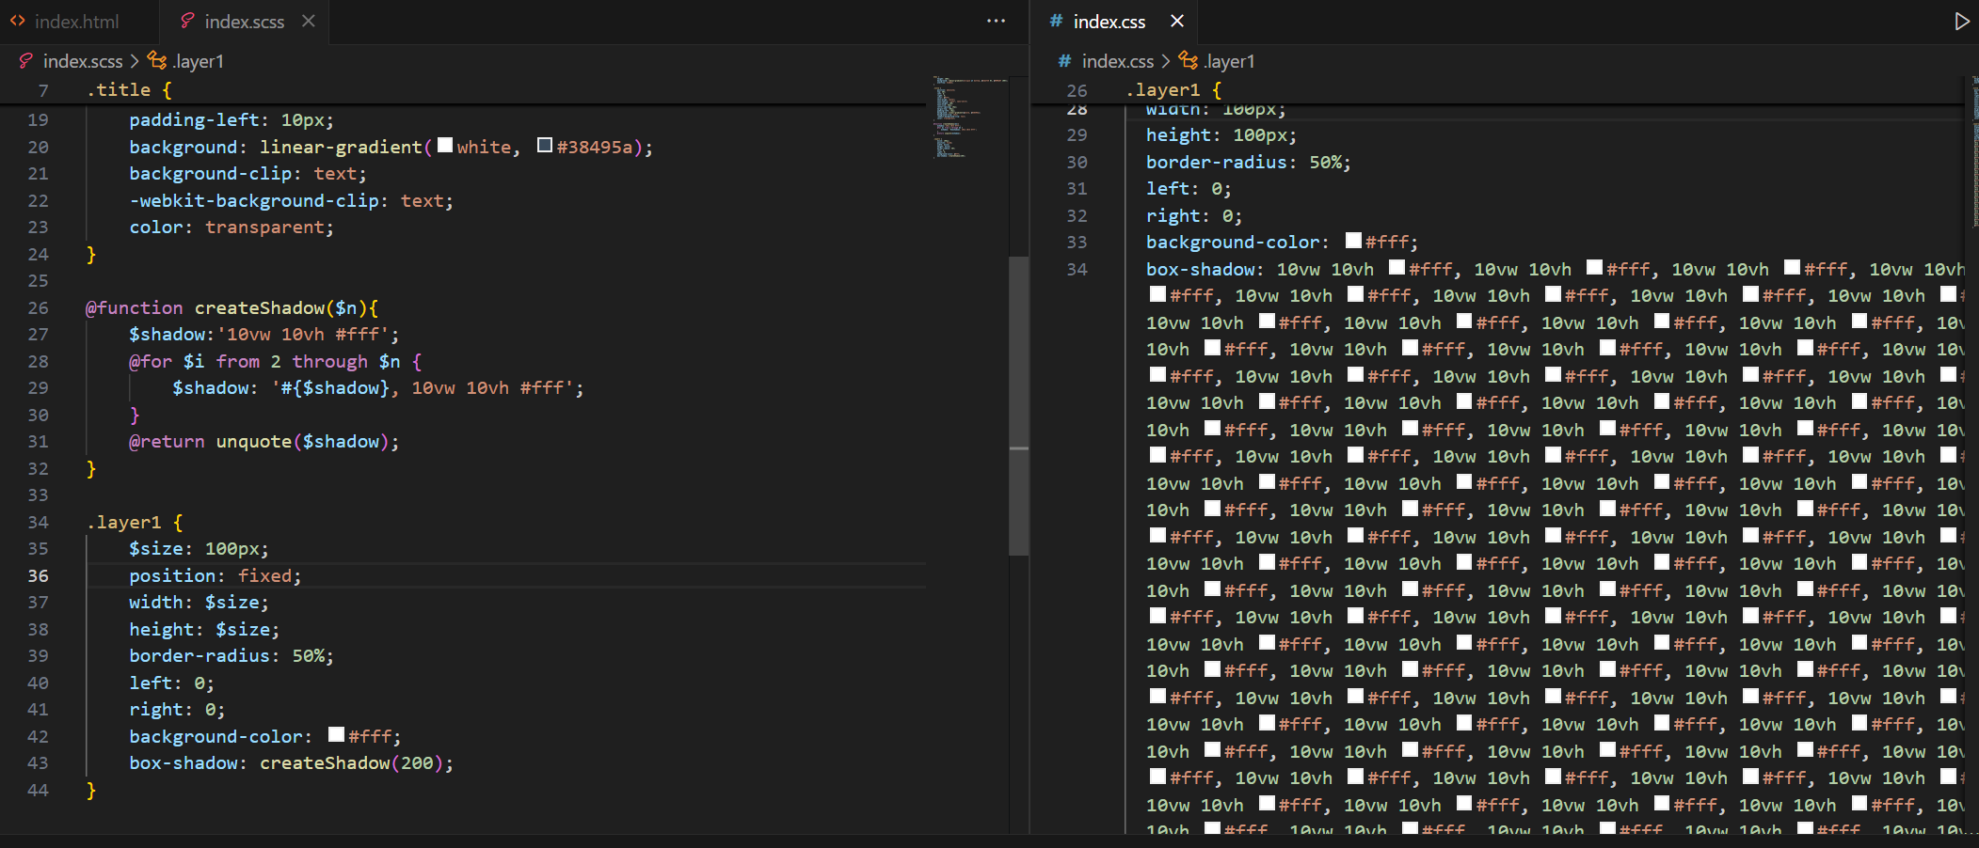Viewport: 1979px width, 848px height.
Task: Click 'left: 0;' in css editor
Action: tap(1189, 188)
